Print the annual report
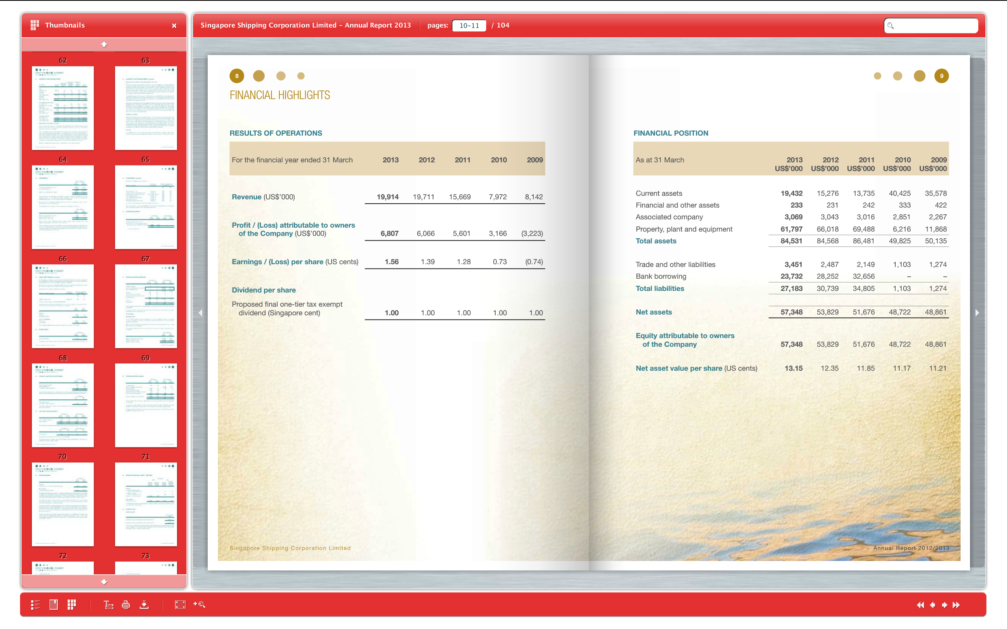This screenshot has width=1007, height=629. (126, 605)
